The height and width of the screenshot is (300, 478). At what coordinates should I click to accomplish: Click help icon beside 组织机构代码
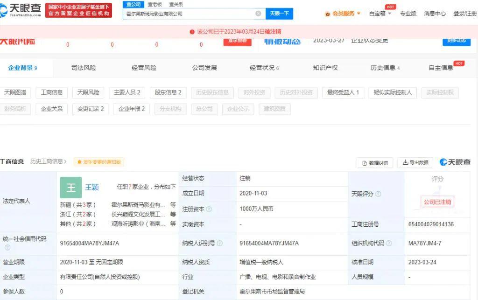click(x=389, y=243)
